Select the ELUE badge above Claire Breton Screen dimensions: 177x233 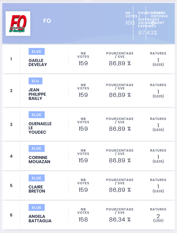point(36,178)
